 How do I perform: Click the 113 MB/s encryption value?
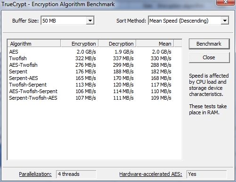coord(86,85)
